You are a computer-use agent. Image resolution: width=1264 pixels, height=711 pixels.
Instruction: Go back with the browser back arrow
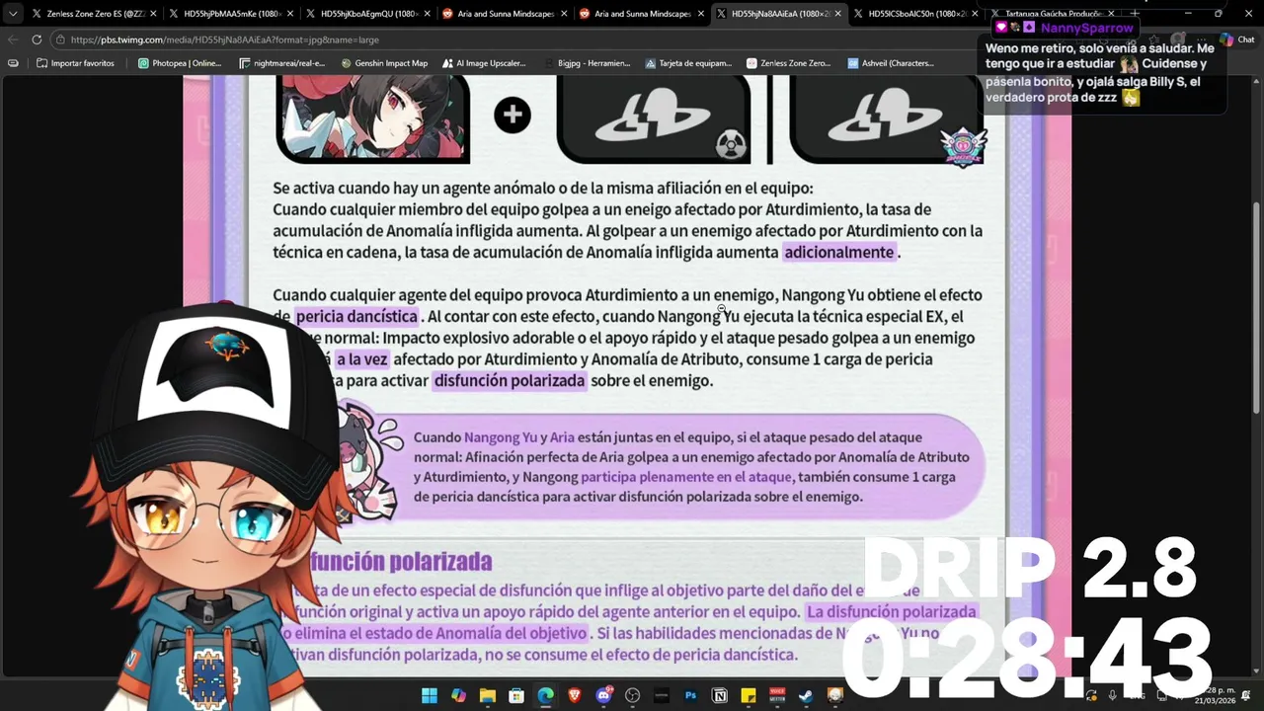(x=13, y=39)
